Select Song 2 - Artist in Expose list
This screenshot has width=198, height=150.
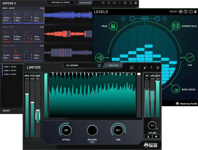pyautogui.click(x=10, y=74)
